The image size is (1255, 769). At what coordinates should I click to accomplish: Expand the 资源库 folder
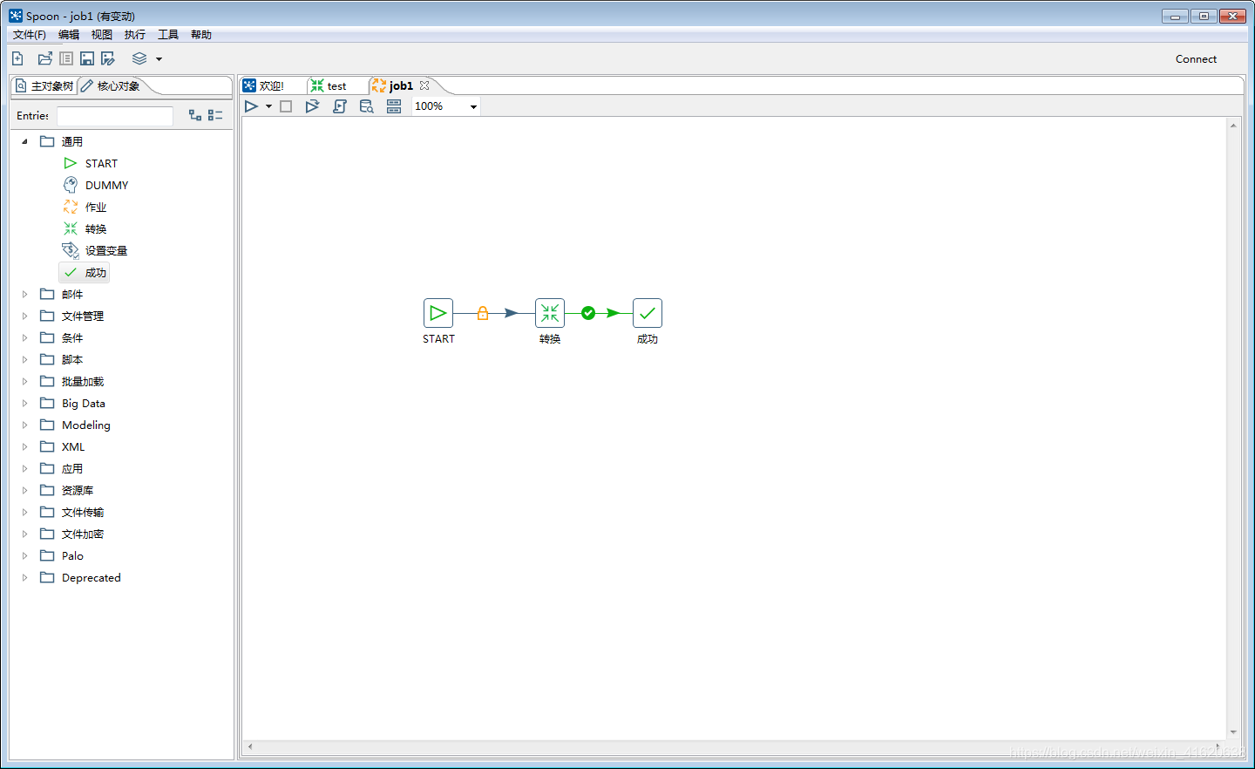(24, 490)
